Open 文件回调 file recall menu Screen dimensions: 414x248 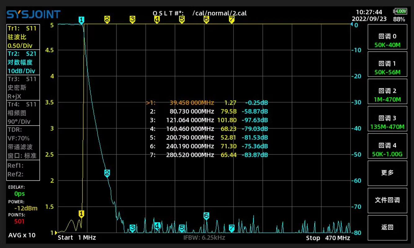point(387,200)
